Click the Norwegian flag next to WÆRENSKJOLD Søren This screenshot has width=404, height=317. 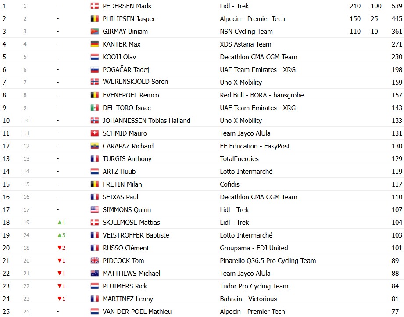coord(95,82)
